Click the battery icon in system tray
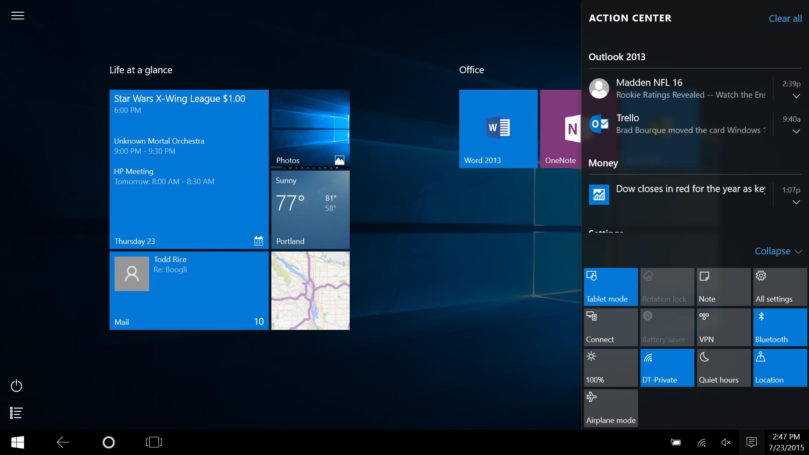This screenshot has width=809, height=455. click(x=675, y=442)
